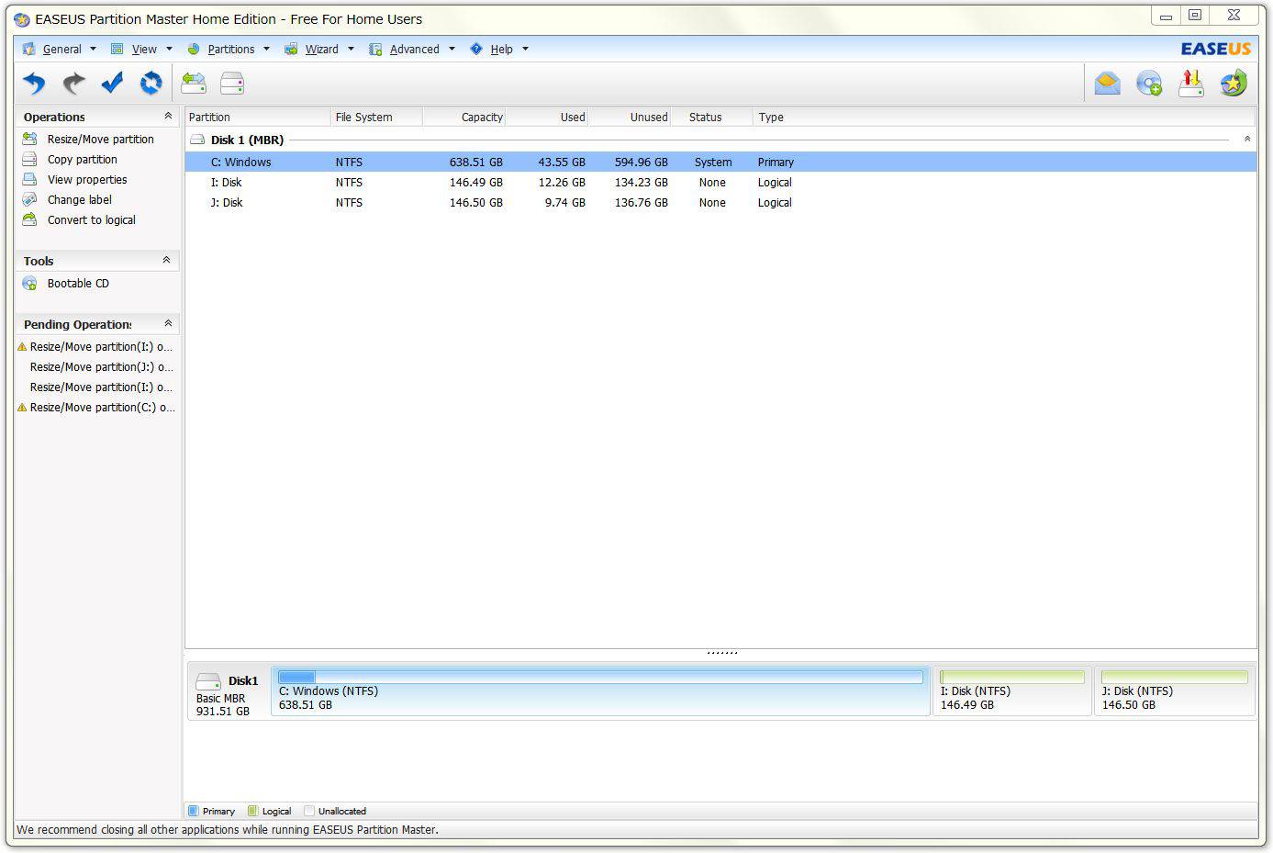This screenshot has width=1273, height=853.
Task: Click the Unallocated legend color swatch
Action: (x=309, y=811)
